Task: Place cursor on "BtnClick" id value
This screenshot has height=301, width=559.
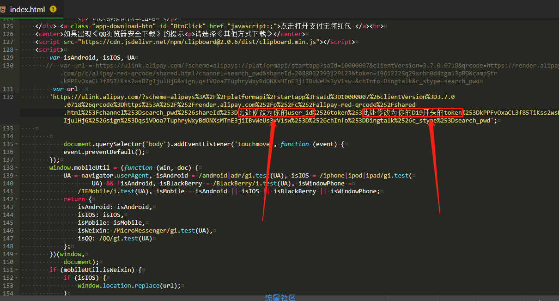Action: [187, 26]
